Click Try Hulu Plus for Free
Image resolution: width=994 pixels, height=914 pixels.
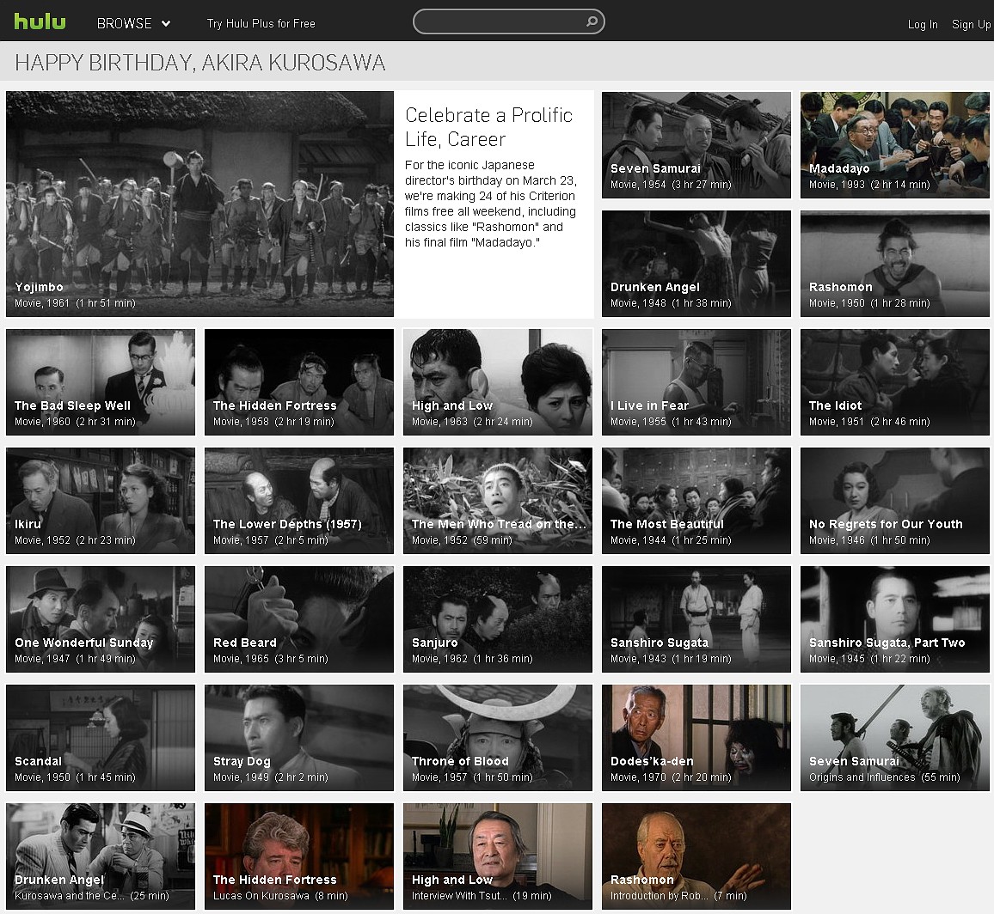coord(261,23)
